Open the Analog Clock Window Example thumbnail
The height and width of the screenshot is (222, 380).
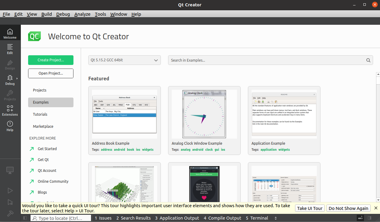click(204, 114)
